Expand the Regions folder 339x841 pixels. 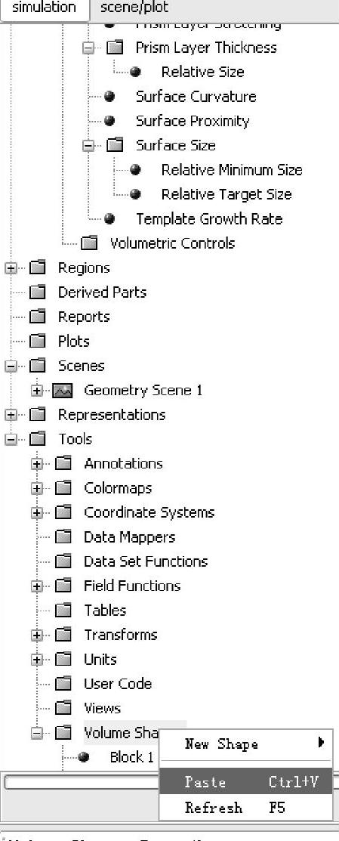(11, 268)
